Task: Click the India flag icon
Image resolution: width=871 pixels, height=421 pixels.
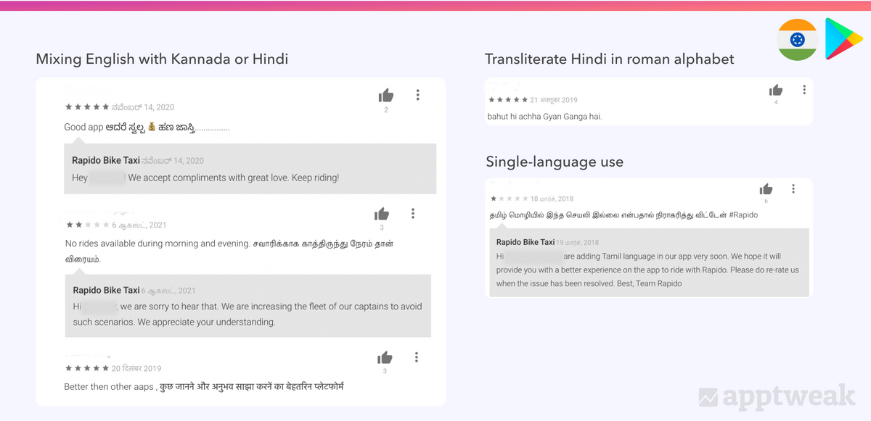Action: (798, 39)
